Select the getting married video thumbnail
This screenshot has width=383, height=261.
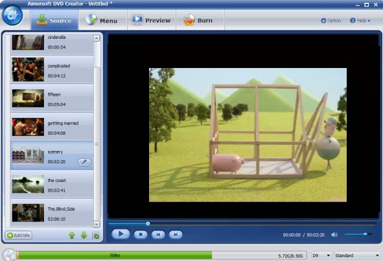point(28,127)
